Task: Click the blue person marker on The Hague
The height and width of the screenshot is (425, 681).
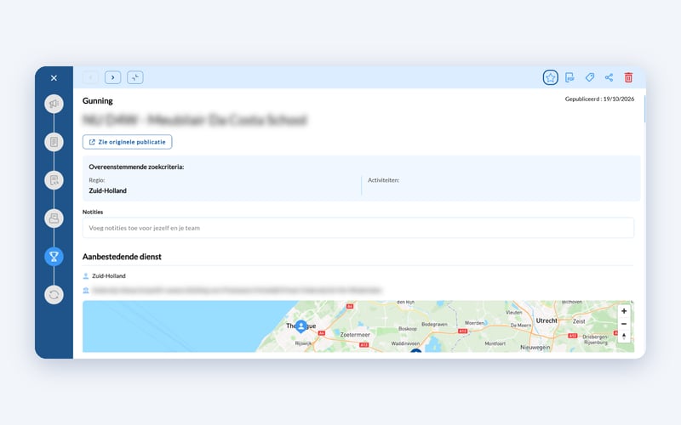Action: pyautogui.click(x=300, y=326)
